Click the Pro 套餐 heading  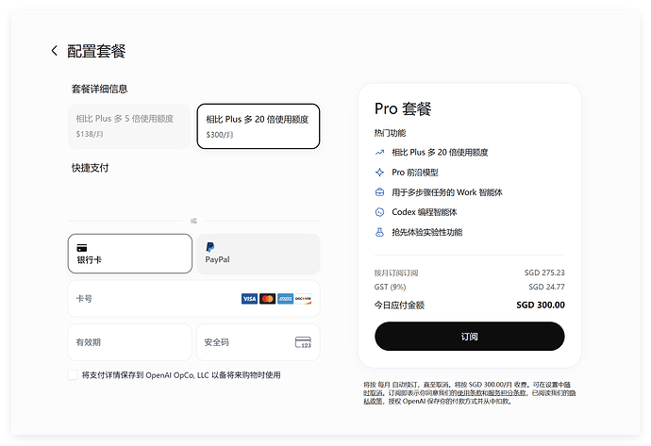pos(403,108)
